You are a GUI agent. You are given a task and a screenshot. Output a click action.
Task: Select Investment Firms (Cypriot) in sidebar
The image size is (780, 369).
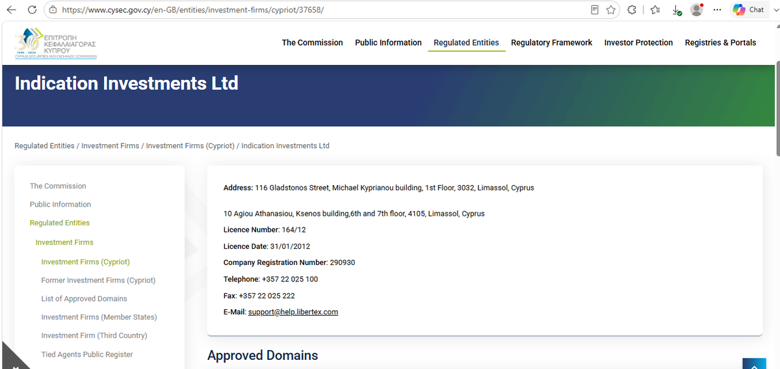click(85, 262)
